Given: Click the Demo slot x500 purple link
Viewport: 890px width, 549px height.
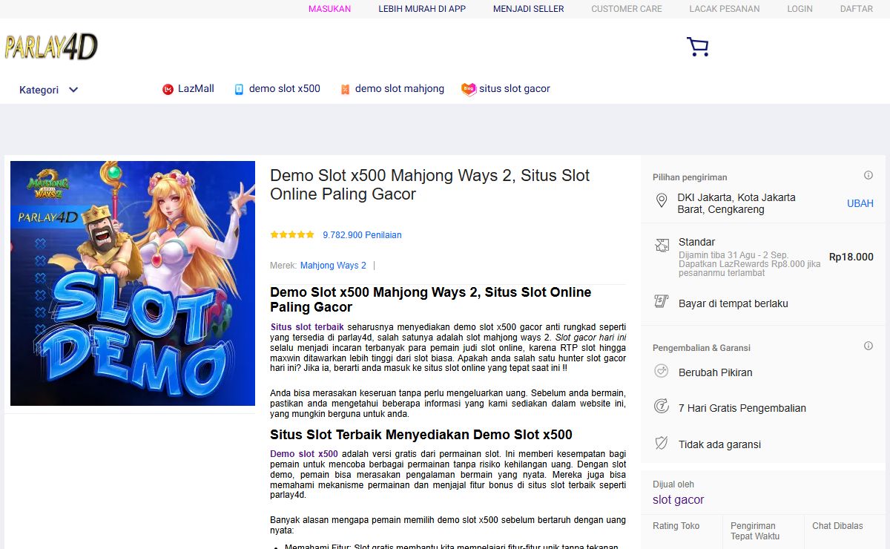Looking at the screenshot, I should [304, 454].
